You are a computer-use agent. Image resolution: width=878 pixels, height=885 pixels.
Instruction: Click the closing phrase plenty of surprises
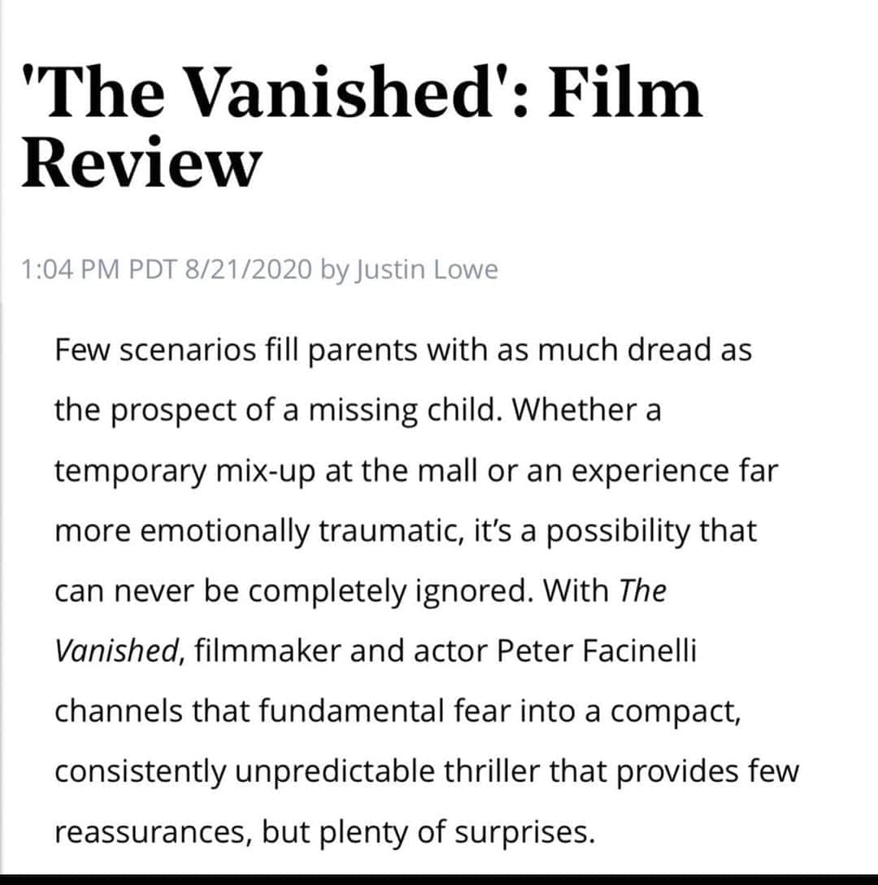[x=457, y=832]
